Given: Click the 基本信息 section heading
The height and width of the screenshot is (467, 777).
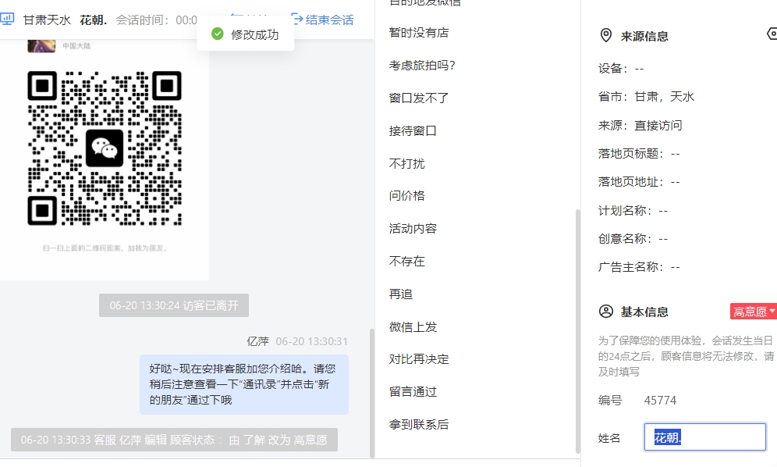Looking at the screenshot, I should [x=644, y=312].
